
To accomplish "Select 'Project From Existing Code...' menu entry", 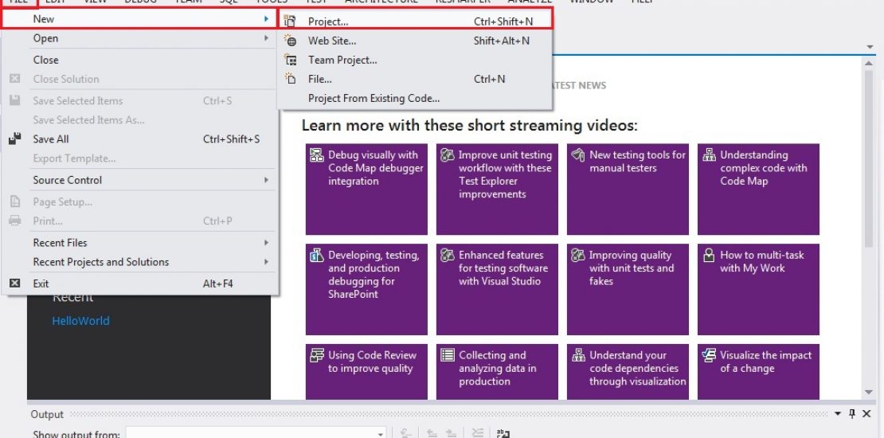I will [374, 98].
